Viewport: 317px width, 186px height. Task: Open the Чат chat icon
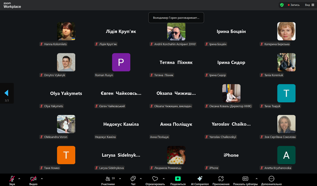coord(133,179)
